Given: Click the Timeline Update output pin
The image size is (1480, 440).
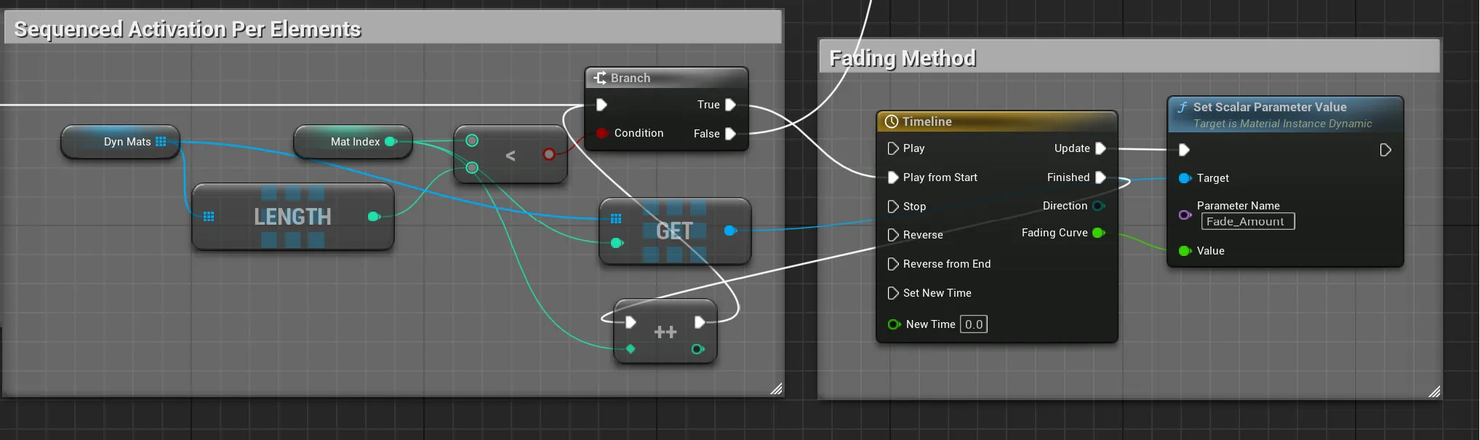Looking at the screenshot, I should [x=1100, y=148].
